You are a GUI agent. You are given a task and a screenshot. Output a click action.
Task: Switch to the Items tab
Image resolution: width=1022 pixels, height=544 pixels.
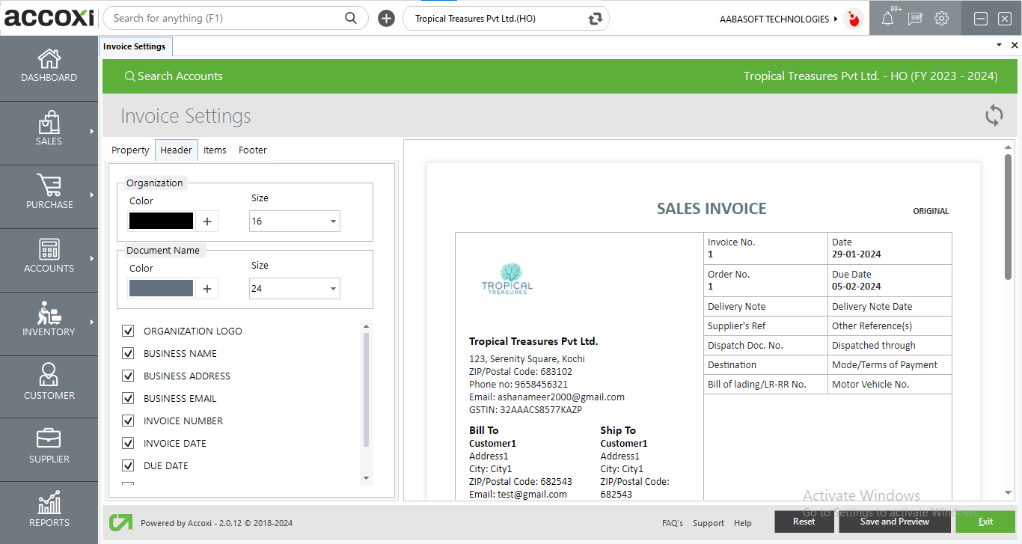(x=215, y=150)
